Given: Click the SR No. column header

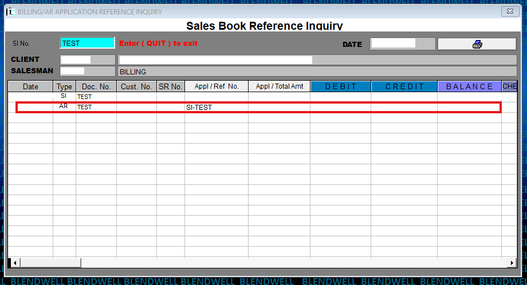Looking at the screenshot, I should pyautogui.click(x=171, y=86).
